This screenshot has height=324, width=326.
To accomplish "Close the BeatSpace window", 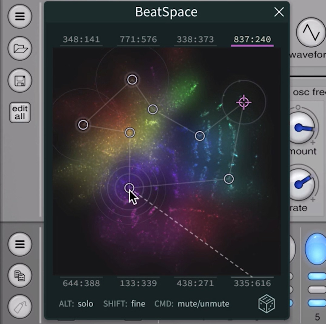I will 279,12.
